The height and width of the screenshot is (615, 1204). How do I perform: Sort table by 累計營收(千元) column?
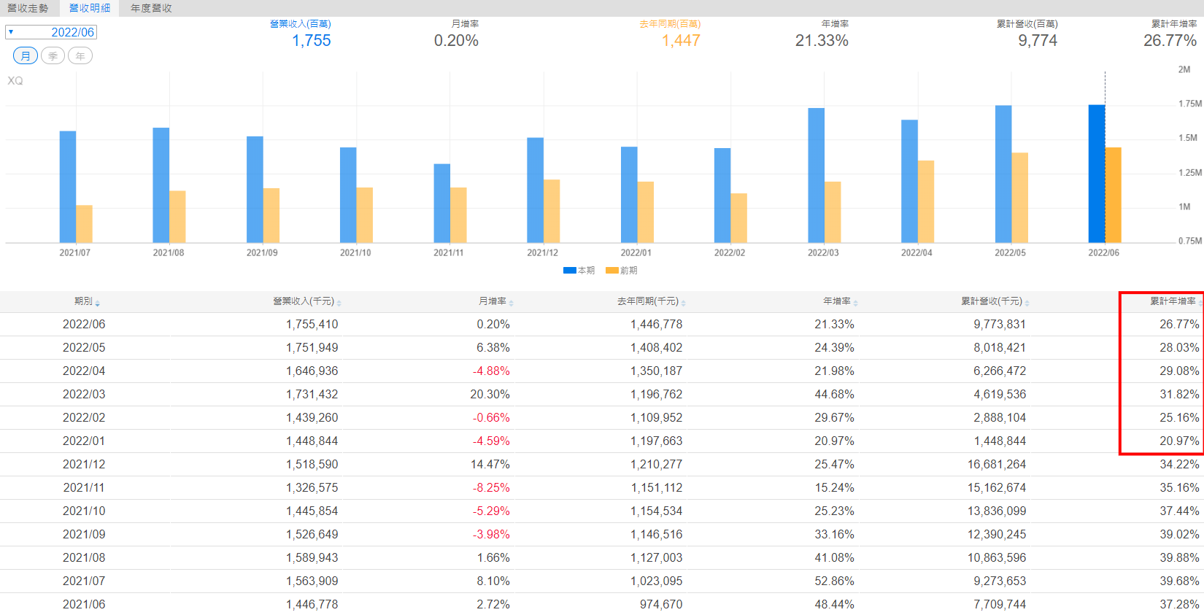point(995,301)
